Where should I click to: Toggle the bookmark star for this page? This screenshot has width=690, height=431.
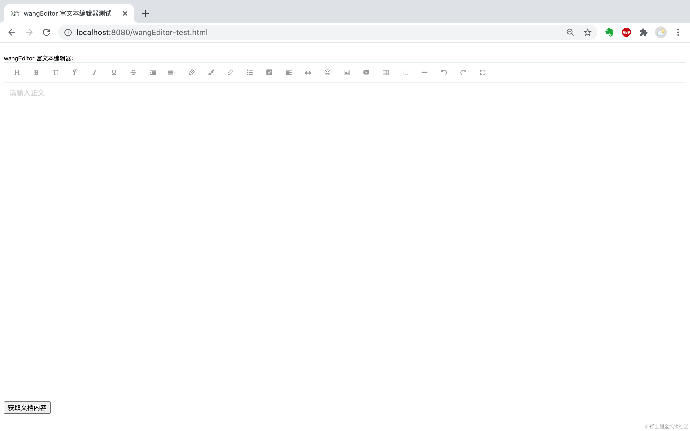[x=587, y=32]
